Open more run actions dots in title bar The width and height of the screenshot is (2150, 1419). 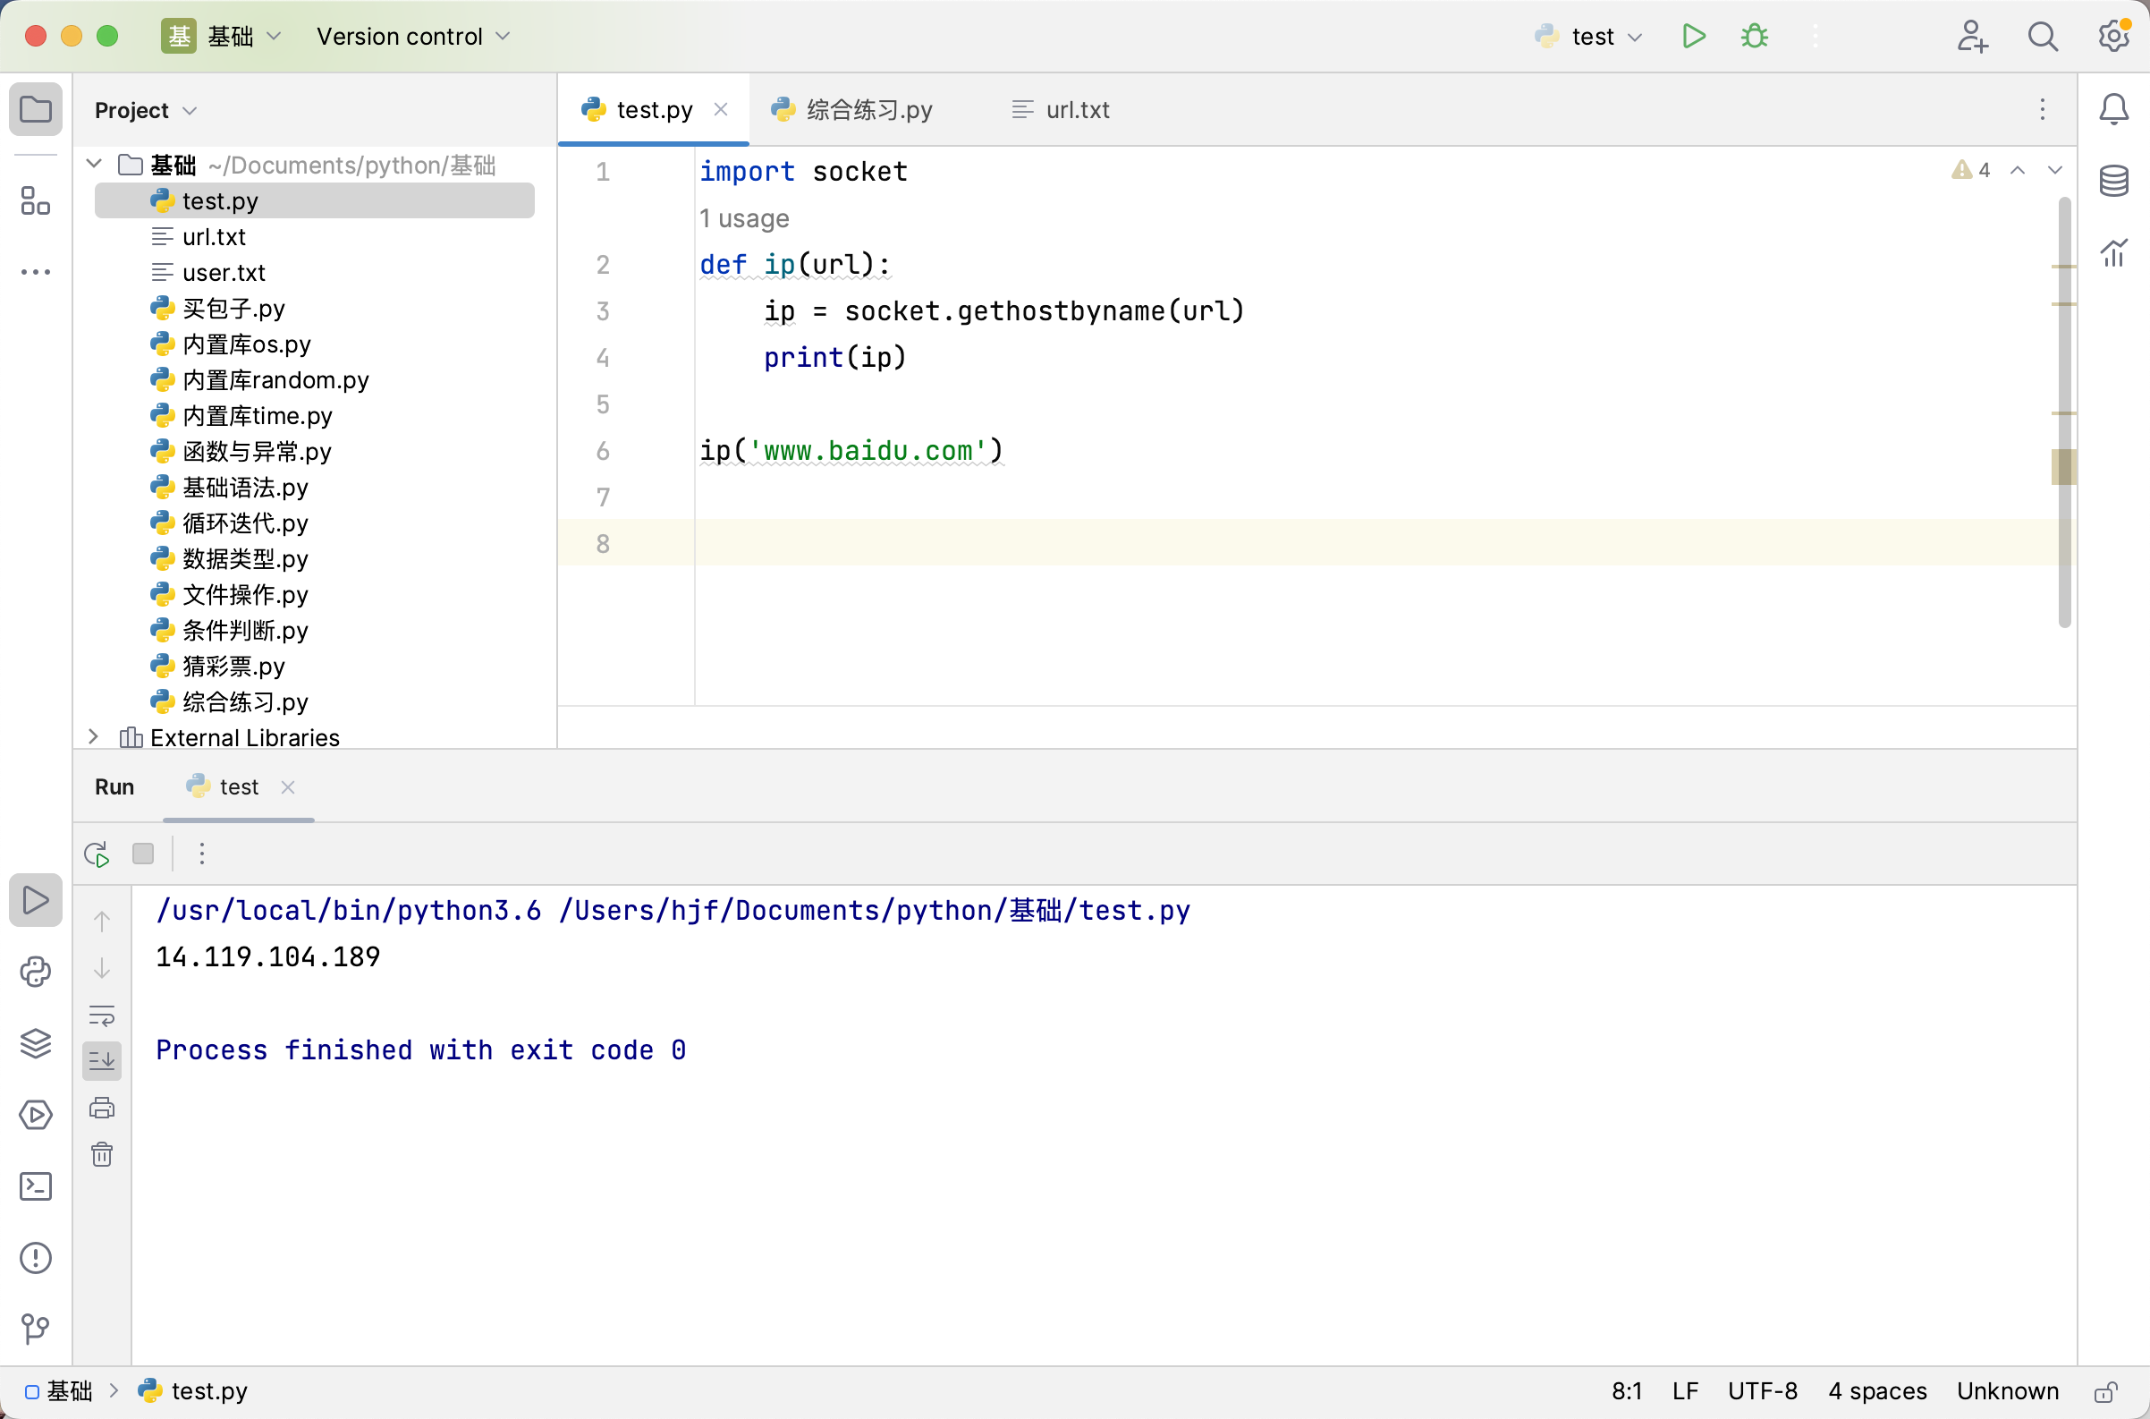1816,36
